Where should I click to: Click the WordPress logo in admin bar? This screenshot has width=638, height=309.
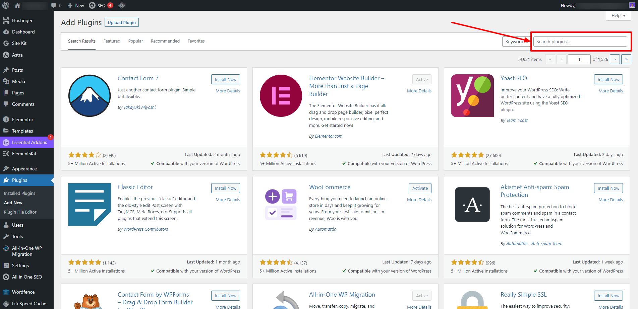coord(6,5)
